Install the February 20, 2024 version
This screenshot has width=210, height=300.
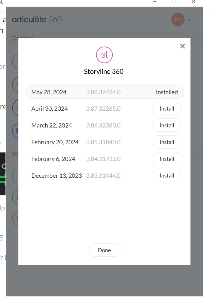(167, 142)
